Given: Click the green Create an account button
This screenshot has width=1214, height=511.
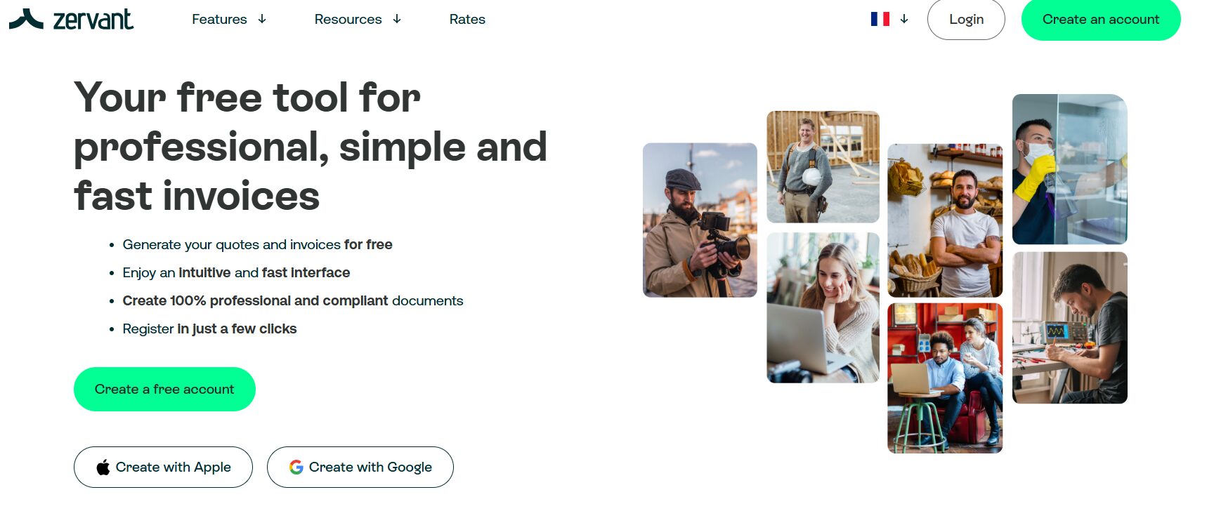Looking at the screenshot, I should (x=1100, y=20).
